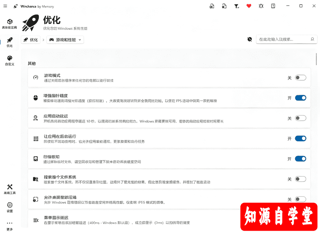This screenshot has width=320, height=235.
Task: Click the 让应用在后台运行 setting title
Action: pos(60,136)
